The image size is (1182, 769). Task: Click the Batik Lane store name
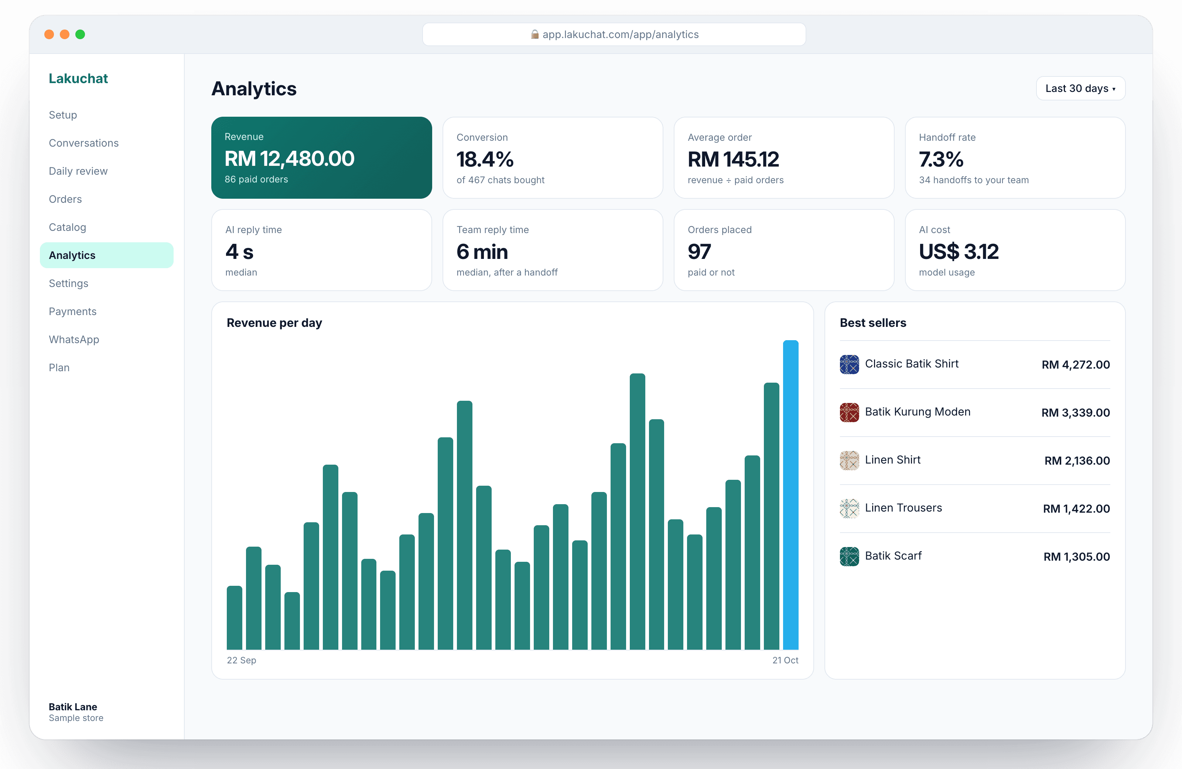(73, 707)
